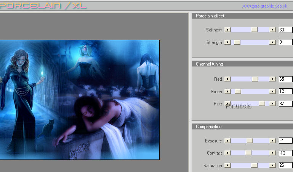
Task: Click Blue value field showing 87
Action: click(286, 104)
